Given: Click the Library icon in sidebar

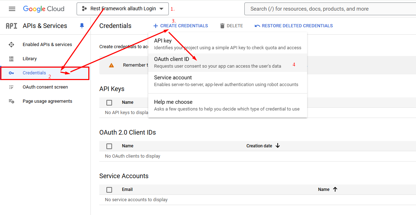Looking at the screenshot, I should point(11,59).
